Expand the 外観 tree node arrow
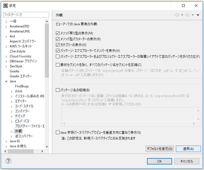Image resolution: width=204 pixels, height=170 pixels. tap(12, 131)
